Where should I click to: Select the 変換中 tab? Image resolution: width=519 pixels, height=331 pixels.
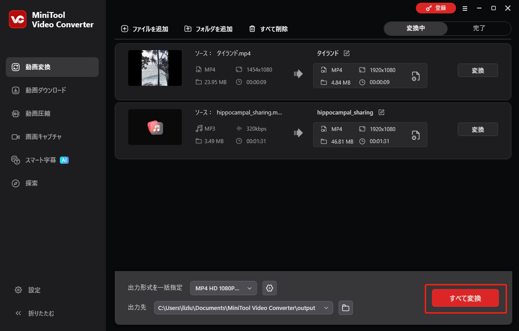coord(415,28)
